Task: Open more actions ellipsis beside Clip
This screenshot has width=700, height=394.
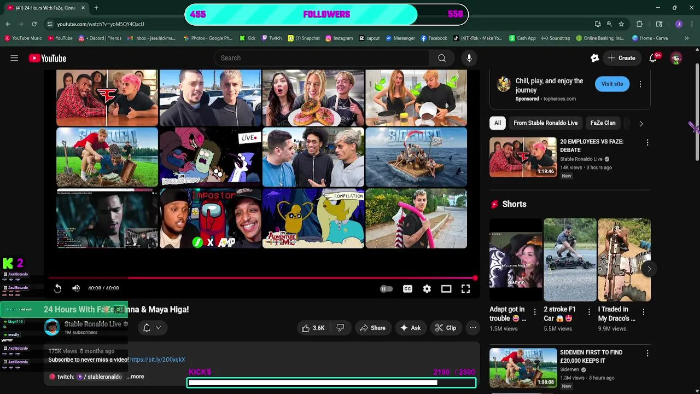Action: click(x=473, y=328)
